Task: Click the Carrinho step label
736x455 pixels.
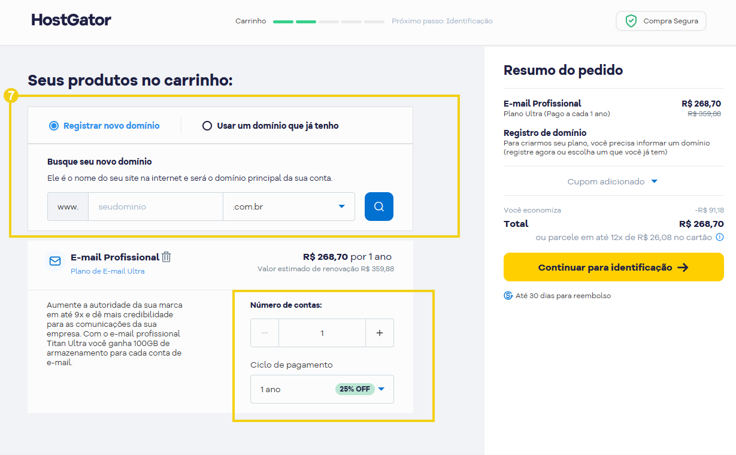Action: point(250,21)
